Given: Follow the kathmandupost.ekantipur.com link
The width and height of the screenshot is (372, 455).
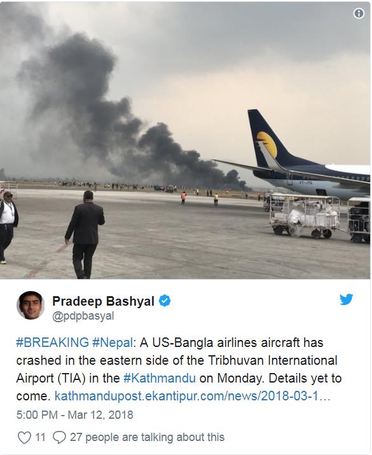Looking at the screenshot, I should coord(192,396).
